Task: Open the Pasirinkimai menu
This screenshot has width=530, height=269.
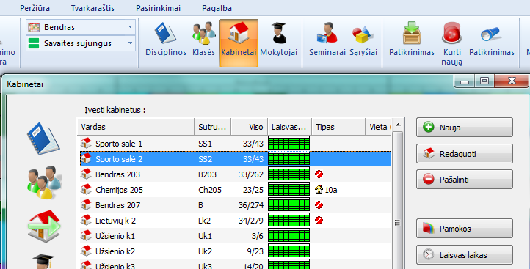Action: (158, 8)
